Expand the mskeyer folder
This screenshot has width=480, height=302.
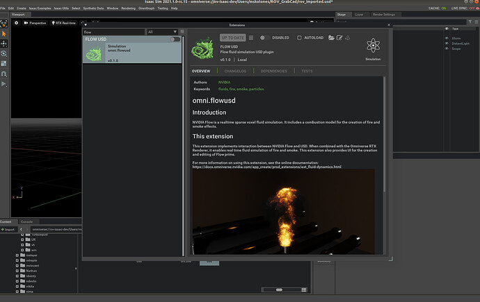click(17, 255)
